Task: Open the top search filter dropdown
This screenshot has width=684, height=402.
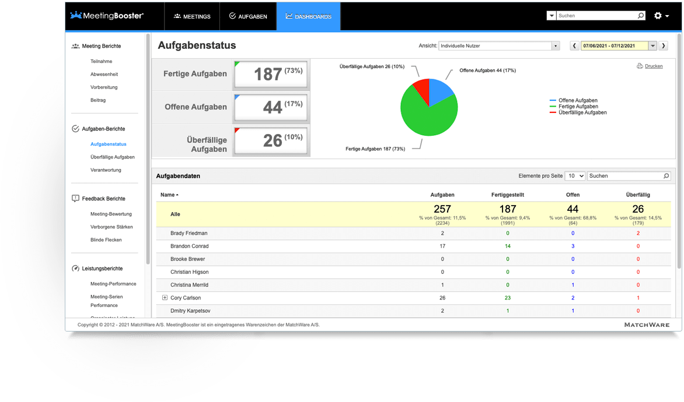Action: (x=552, y=16)
